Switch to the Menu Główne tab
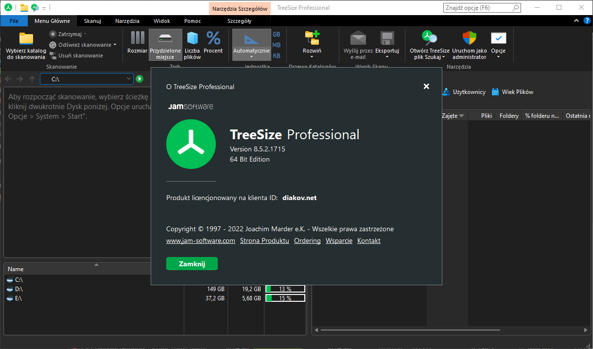 52,21
